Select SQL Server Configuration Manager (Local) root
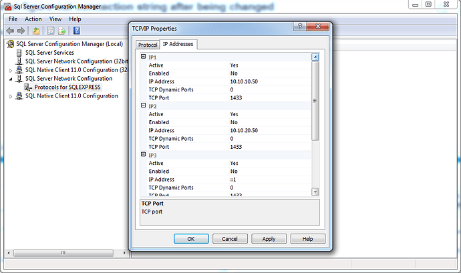This screenshot has height=273, width=461. 69,44
